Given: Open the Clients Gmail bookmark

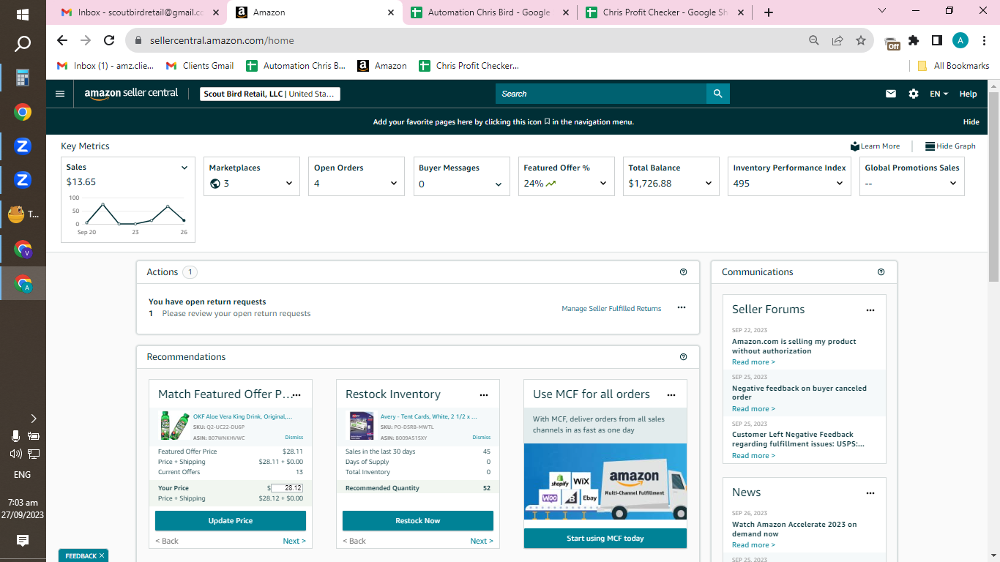Looking at the screenshot, I should (x=200, y=66).
